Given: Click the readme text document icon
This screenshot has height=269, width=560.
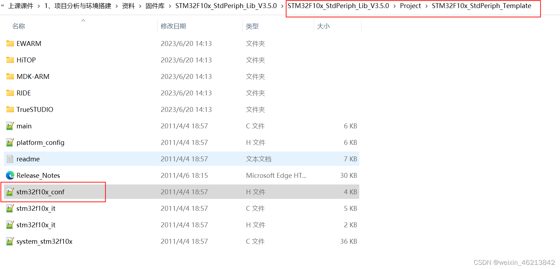Looking at the screenshot, I should coord(10,159).
